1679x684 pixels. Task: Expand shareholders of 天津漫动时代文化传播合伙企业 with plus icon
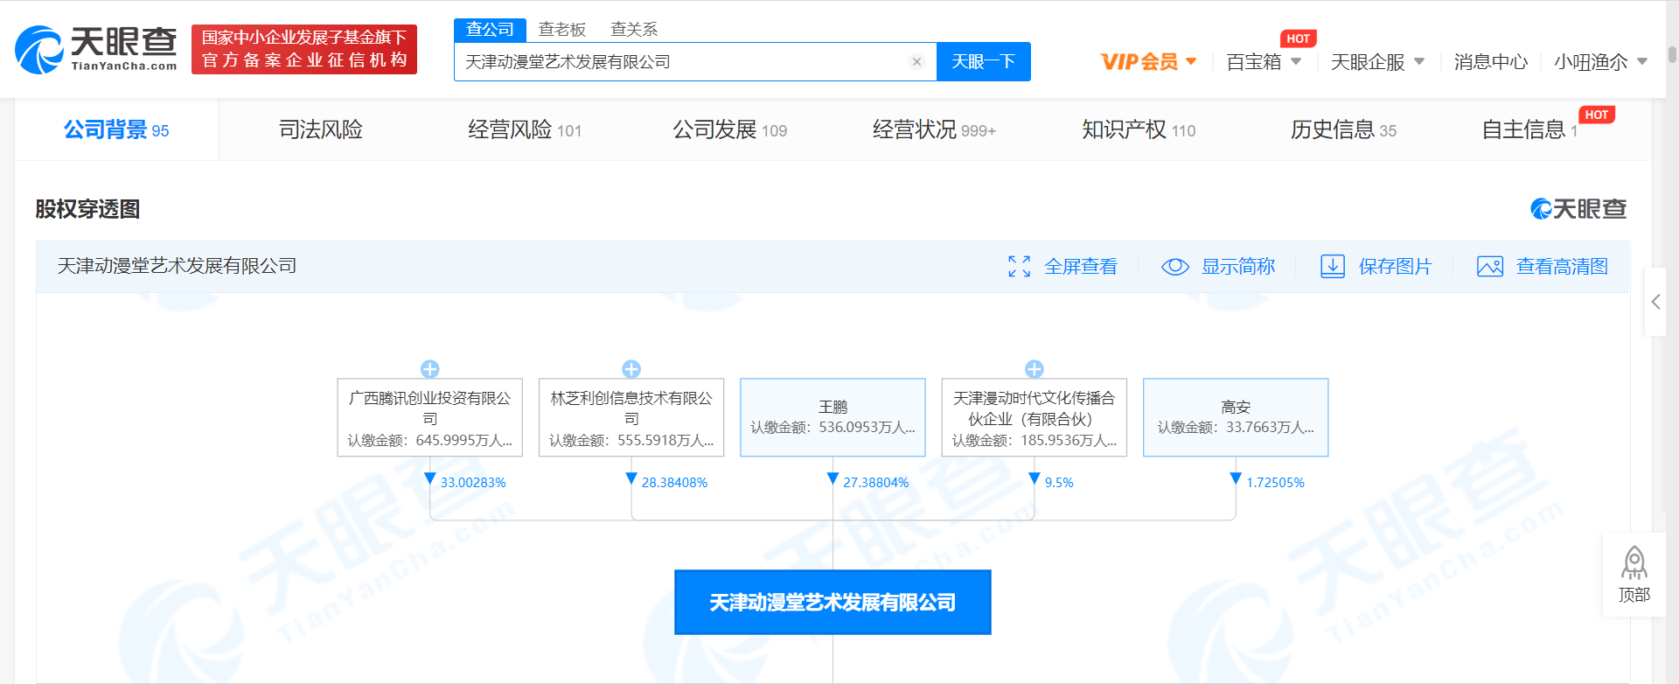tap(1034, 369)
